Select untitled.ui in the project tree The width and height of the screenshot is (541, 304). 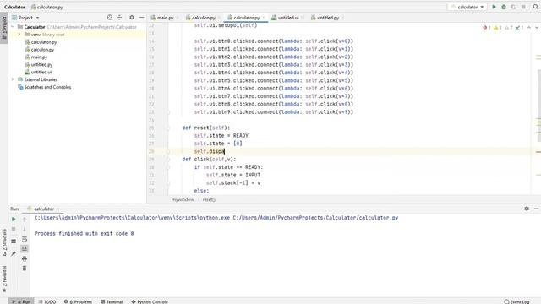[x=41, y=72]
